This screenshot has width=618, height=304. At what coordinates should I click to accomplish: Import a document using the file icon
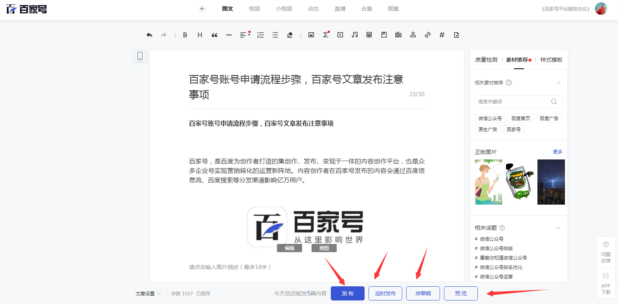pos(457,35)
